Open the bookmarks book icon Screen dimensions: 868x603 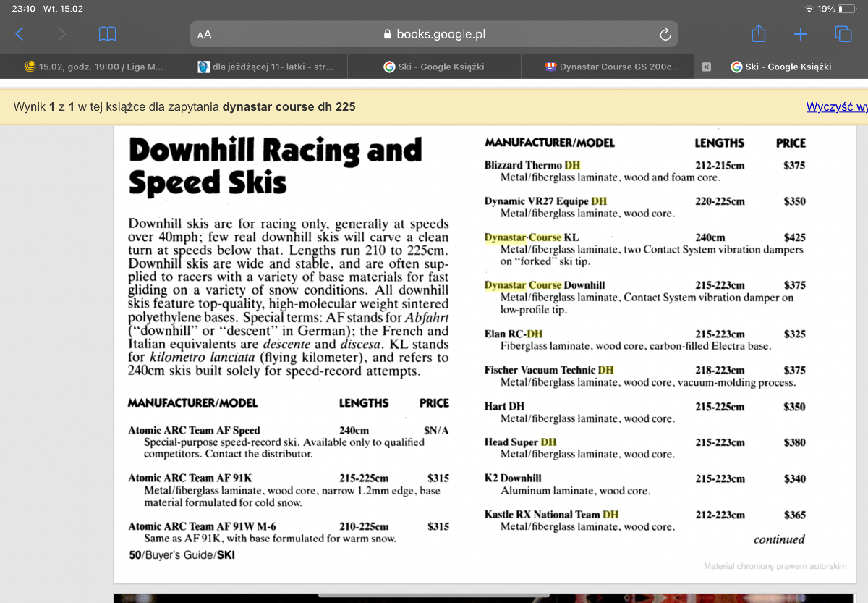coord(108,34)
